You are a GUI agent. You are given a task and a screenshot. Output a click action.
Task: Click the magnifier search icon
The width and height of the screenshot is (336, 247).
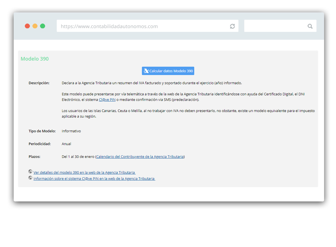point(310,26)
